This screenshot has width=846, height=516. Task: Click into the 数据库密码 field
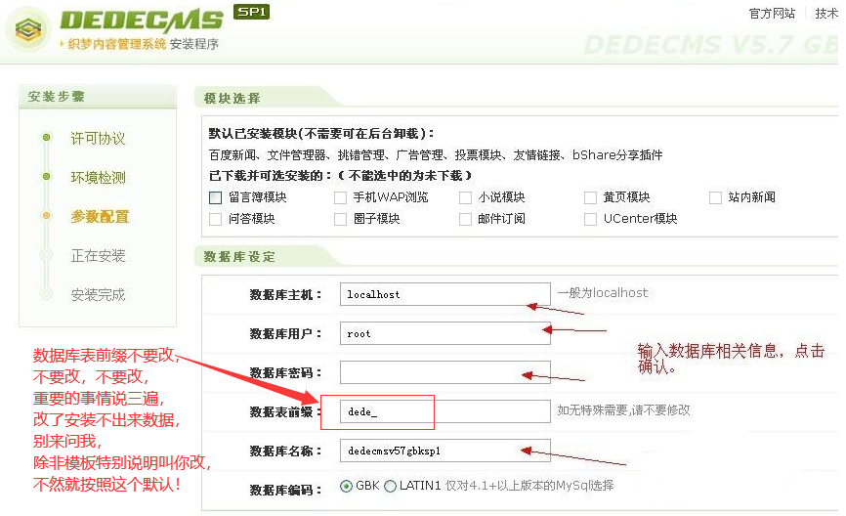point(445,372)
